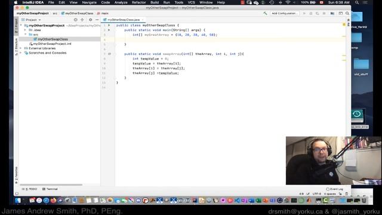382x215 pixels.
Task: Open UTF-8 encoding selector in status bar
Action: tap(317, 193)
